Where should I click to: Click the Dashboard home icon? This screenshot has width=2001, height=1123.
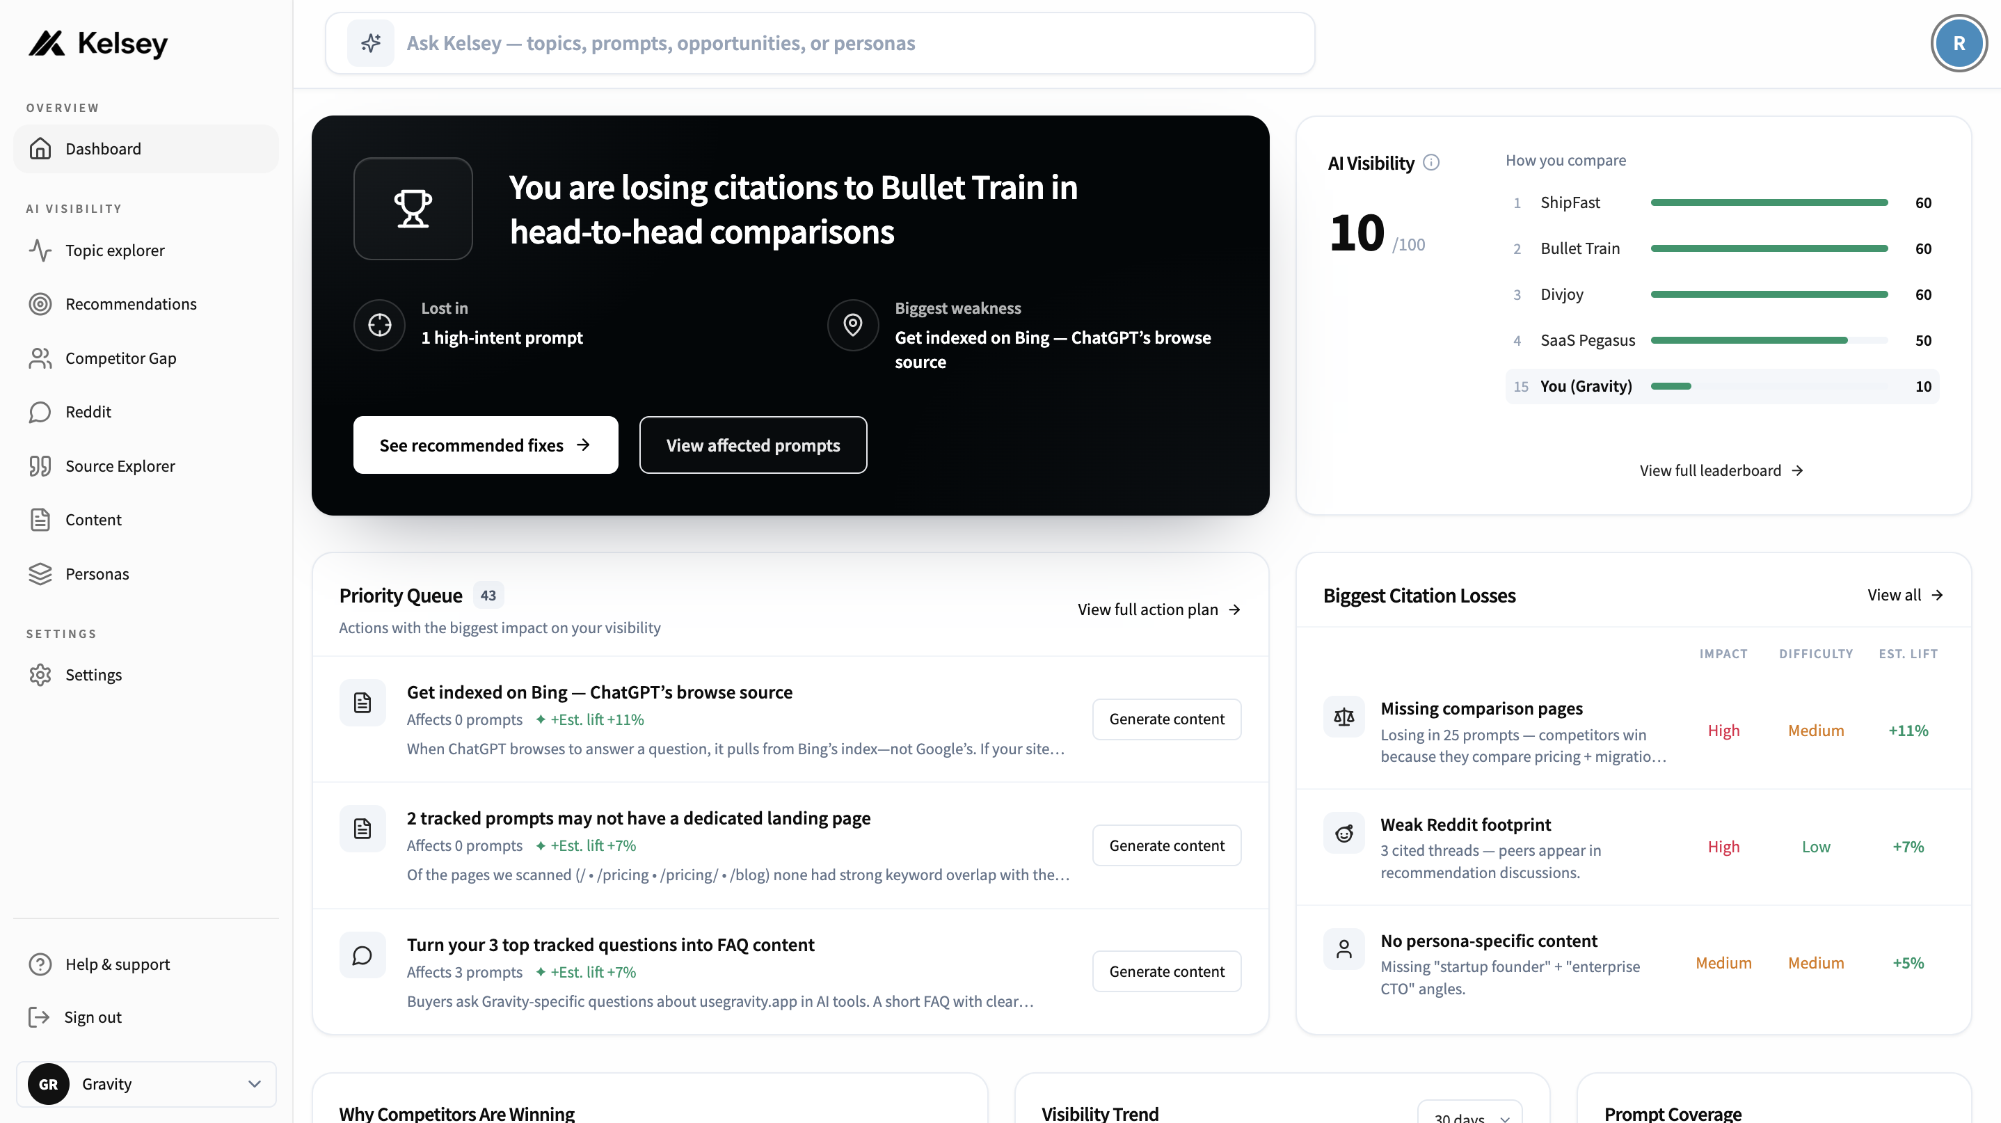(40, 148)
